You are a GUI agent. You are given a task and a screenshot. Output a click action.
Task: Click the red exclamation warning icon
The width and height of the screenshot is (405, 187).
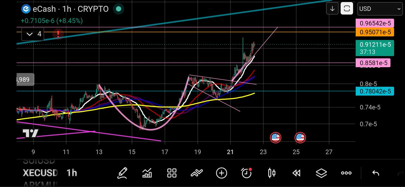click(x=58, y=34)
